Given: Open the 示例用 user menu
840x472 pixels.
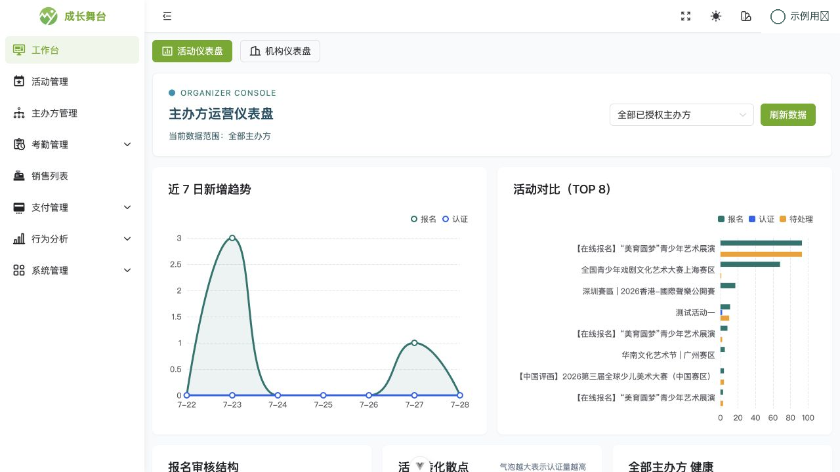Looking at the screenshot, I should (801, 16).
